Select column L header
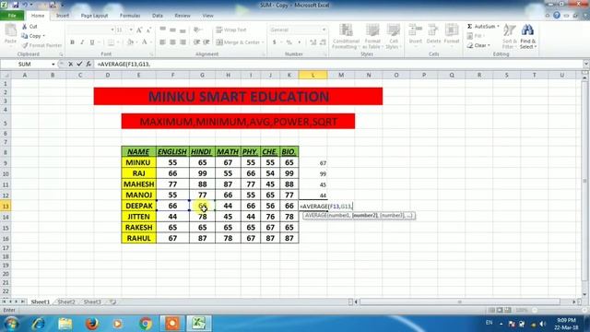 tap(313, 75)
